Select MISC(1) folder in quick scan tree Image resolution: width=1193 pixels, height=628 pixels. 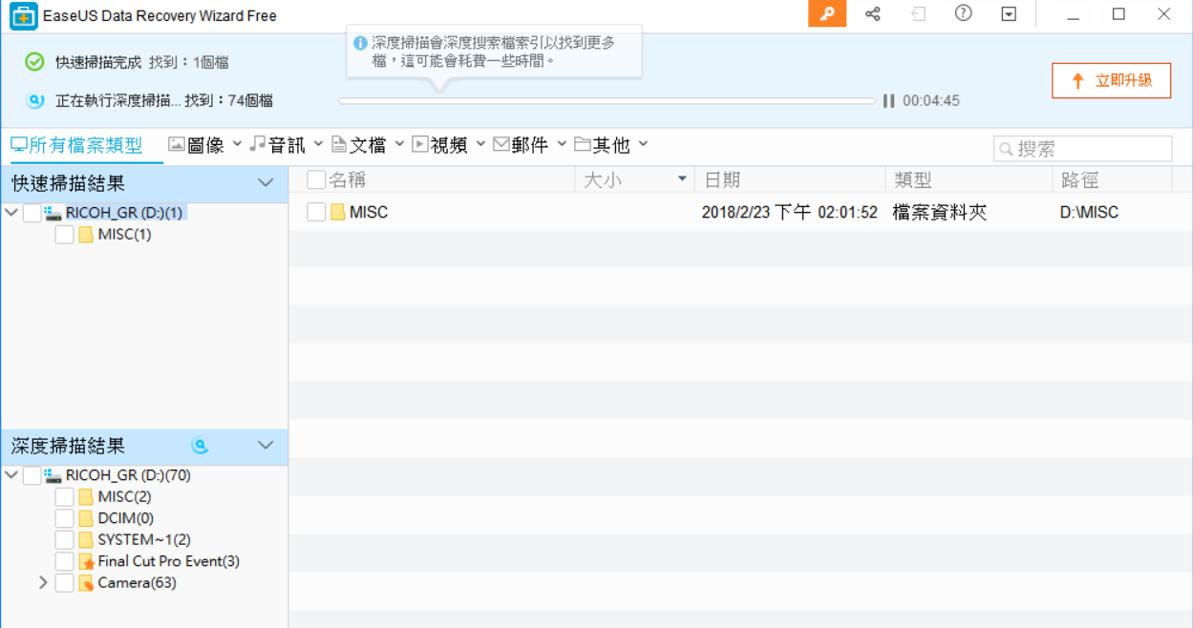click(124, 235)
